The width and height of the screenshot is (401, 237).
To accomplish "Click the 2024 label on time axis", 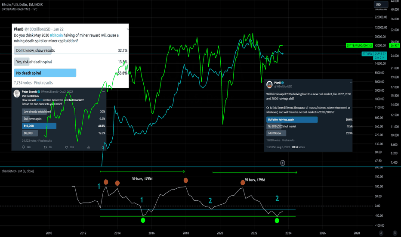I will pyautogui.click(x=288, y=233).
